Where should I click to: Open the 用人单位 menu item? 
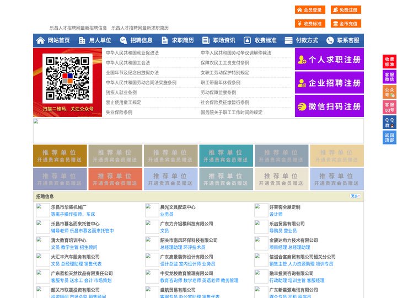tap(100, 40)
